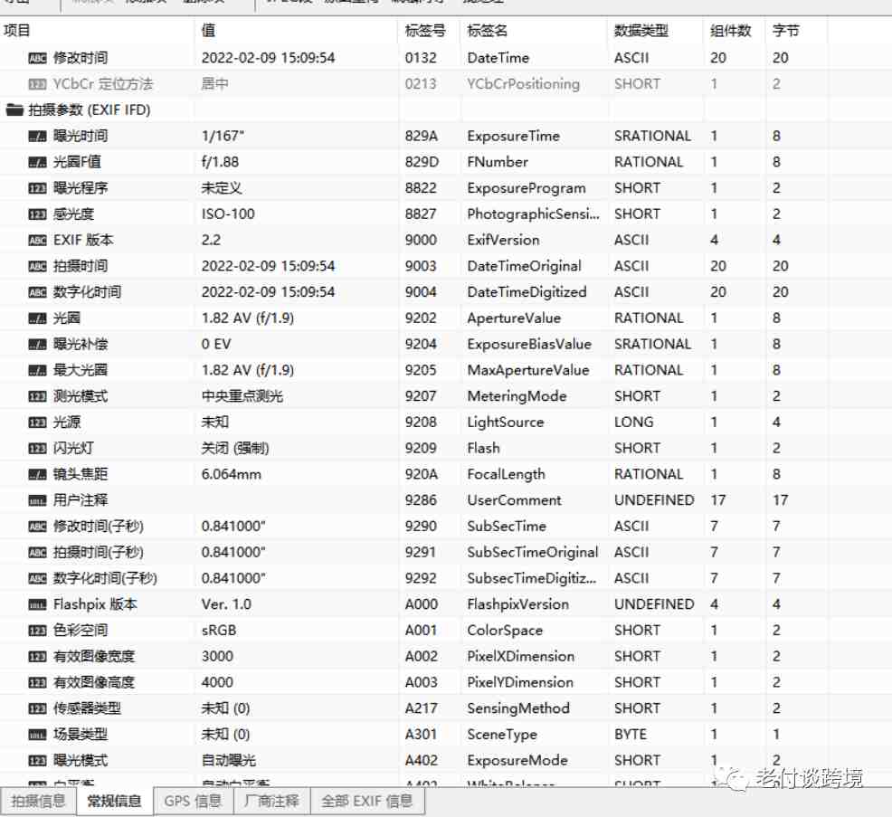Screen dimensions: 892x817
Task: Select the 123 icon beside 色彩空间
Action: (x=38, y=631)
